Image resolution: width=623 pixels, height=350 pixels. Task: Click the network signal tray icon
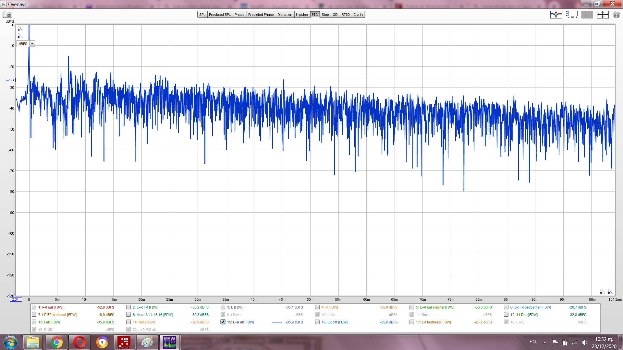(x=575, y=342)
